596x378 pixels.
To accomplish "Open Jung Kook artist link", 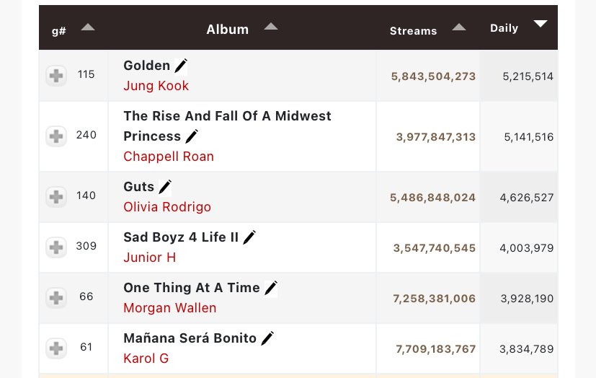I will (x=156, y=86).
